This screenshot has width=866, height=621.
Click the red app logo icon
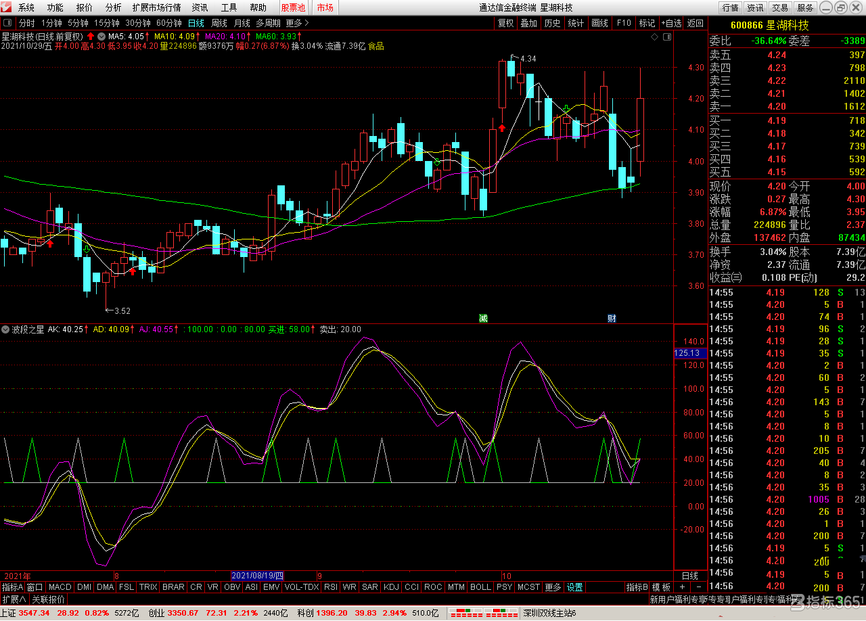pos(7,7)
